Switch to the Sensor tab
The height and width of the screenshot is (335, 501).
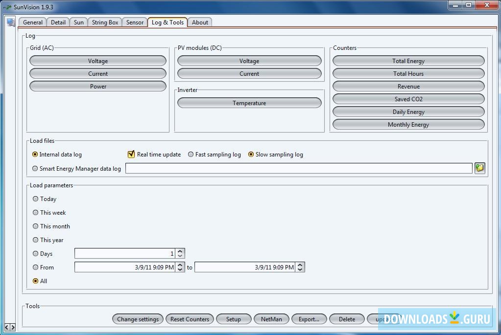click(x=135, y=22)
